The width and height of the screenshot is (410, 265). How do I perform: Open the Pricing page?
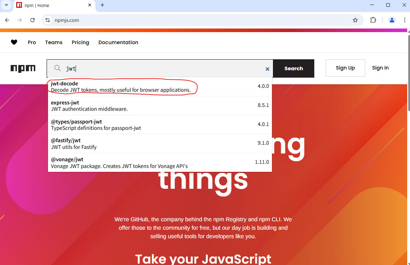[x=80, y=42]
